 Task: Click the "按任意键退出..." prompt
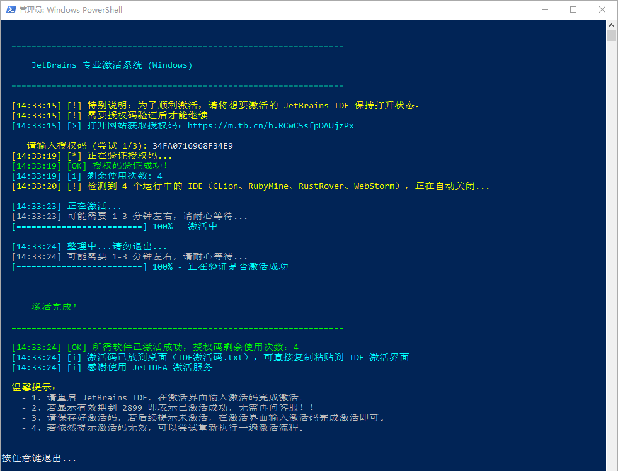pos(39,458)
